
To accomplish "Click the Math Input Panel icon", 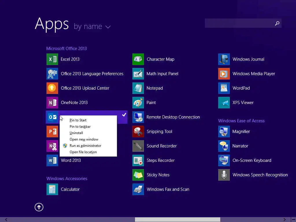I will tap(138, 74).
